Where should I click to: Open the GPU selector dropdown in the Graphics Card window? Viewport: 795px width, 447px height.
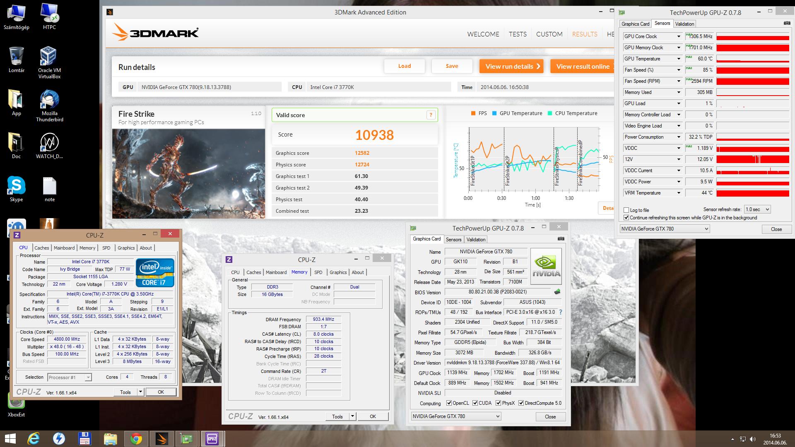point(456,416)
